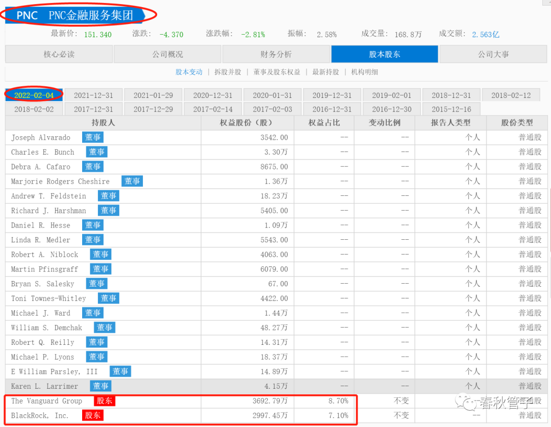
Task: Click 董事 tag beside Richard J. Harshman
Action: [x=109, y=211]
